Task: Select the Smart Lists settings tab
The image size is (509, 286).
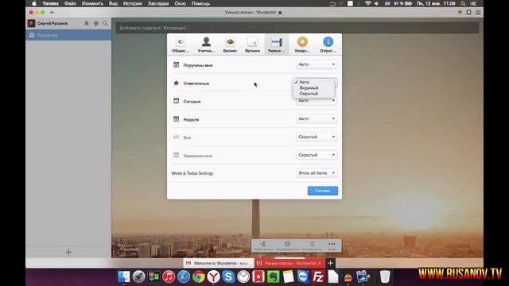Action: 276,44
